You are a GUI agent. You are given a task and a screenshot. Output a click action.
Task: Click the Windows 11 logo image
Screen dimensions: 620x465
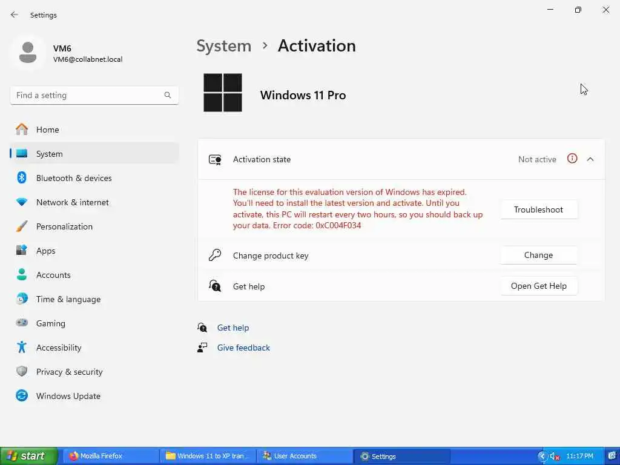tap(223, 93)
